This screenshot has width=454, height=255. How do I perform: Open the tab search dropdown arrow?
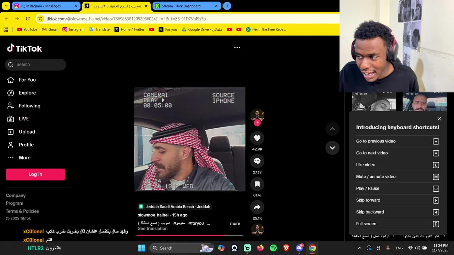(5, 6)
